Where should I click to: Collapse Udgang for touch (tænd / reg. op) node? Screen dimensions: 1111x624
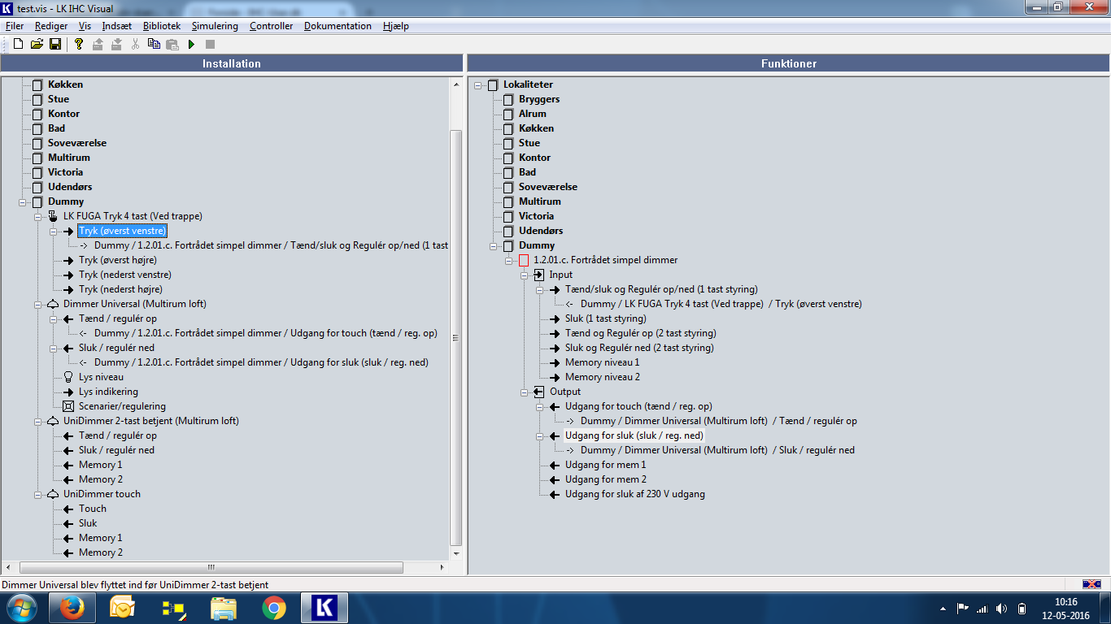tap(540, 406)
